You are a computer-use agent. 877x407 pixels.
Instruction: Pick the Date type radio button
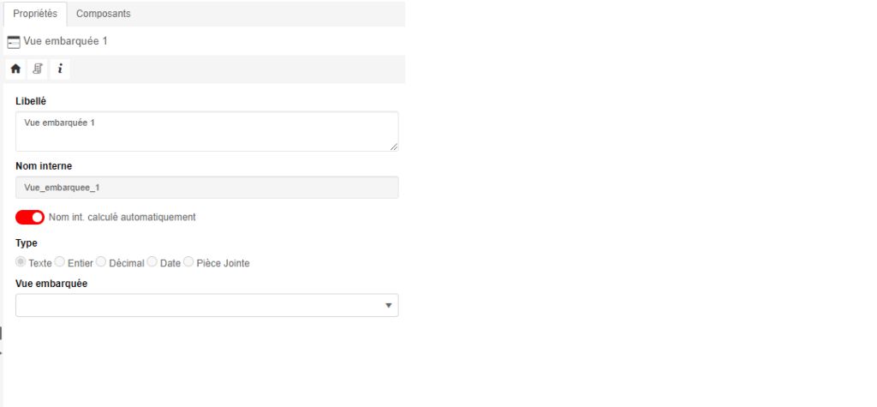tap(152, 262)
